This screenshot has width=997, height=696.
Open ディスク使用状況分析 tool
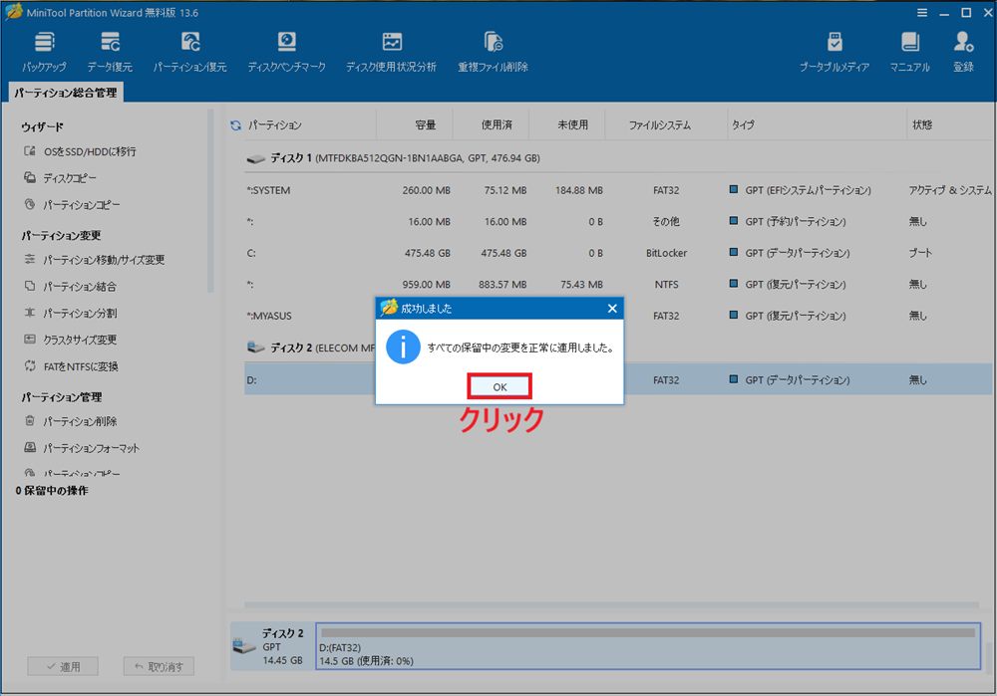click(391, 52)
